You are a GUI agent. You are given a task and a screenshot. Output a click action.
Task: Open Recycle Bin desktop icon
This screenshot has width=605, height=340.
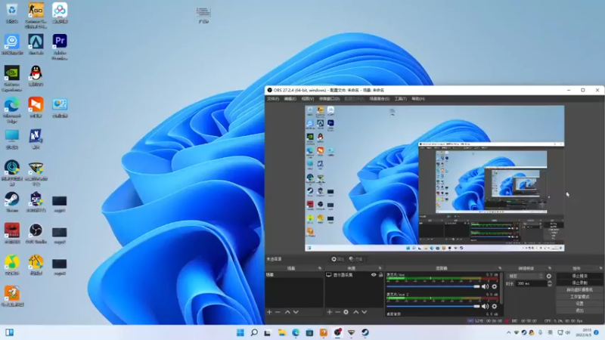[12, 13]
